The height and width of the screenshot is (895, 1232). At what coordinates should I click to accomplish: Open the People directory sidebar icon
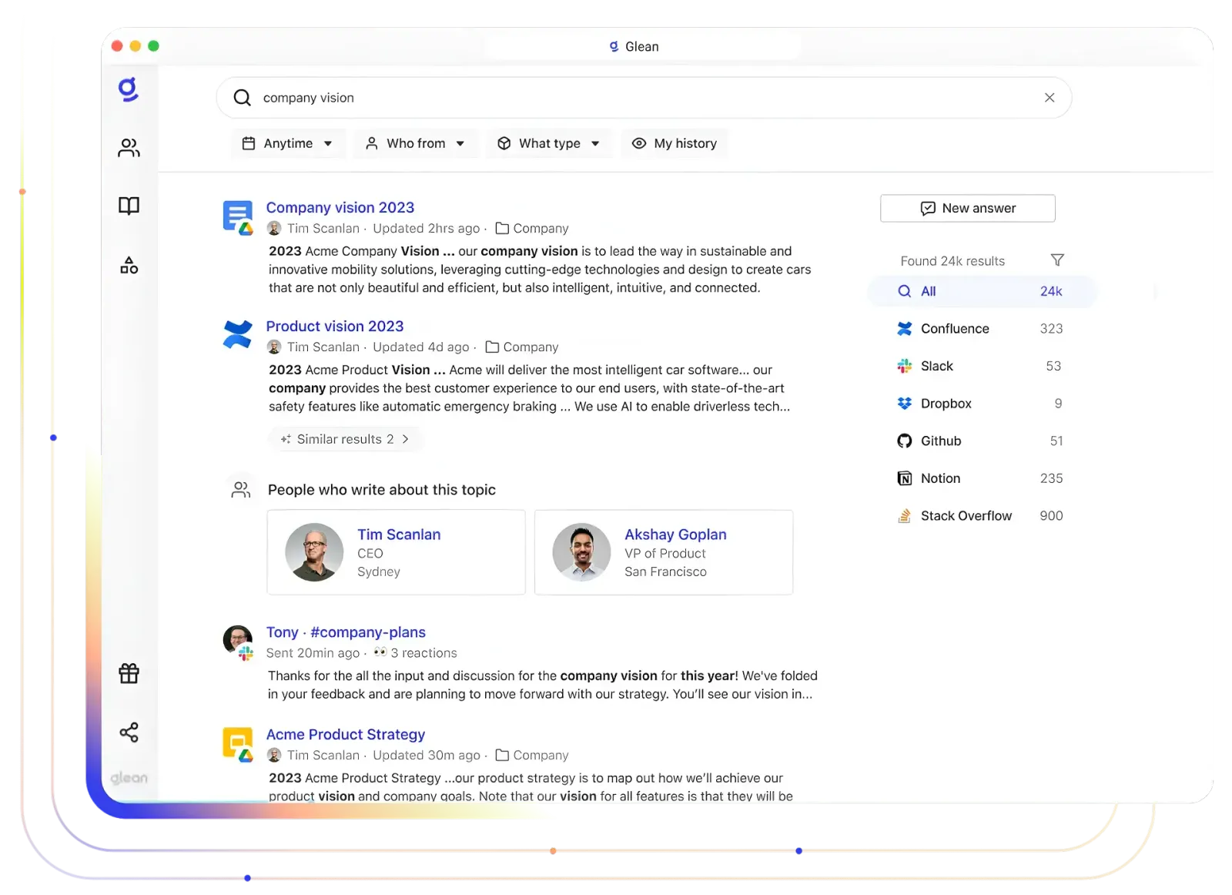coord(129,147)
